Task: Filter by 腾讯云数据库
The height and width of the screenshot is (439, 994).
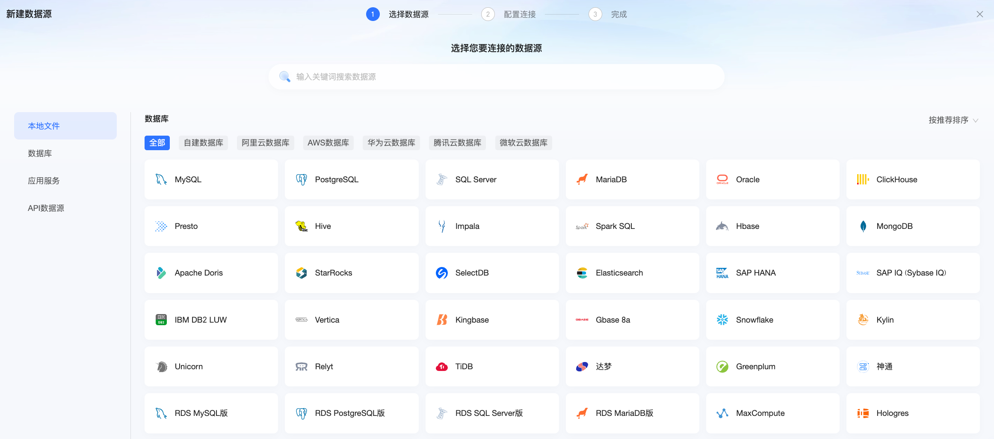Action: click(458, 143)
